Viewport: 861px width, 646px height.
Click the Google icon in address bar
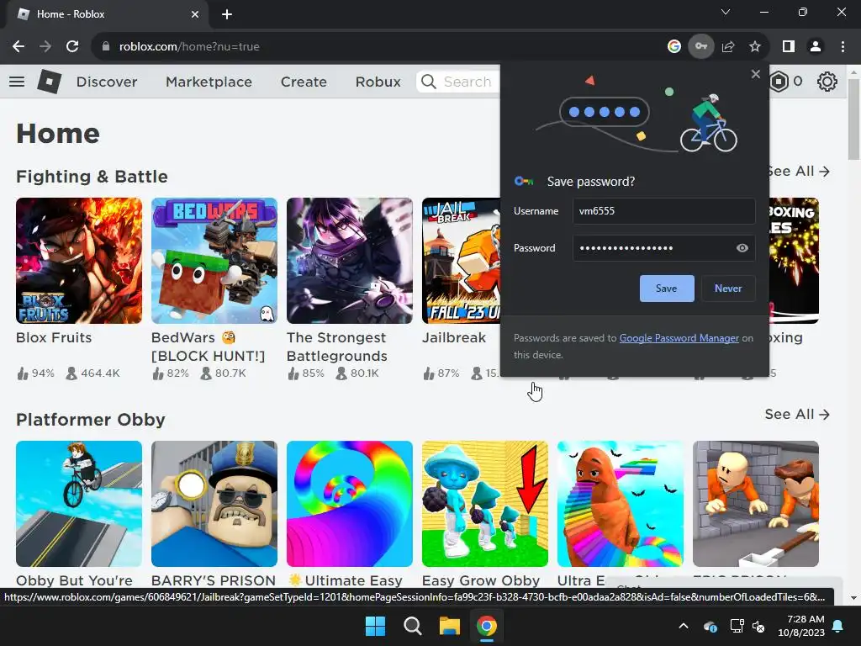point(673,47)
